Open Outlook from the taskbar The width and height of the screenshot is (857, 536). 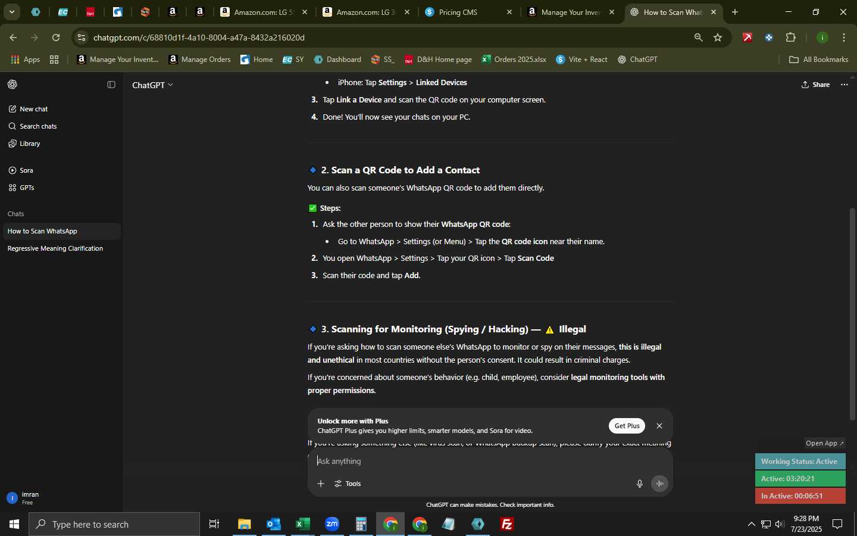pos(274,524)
